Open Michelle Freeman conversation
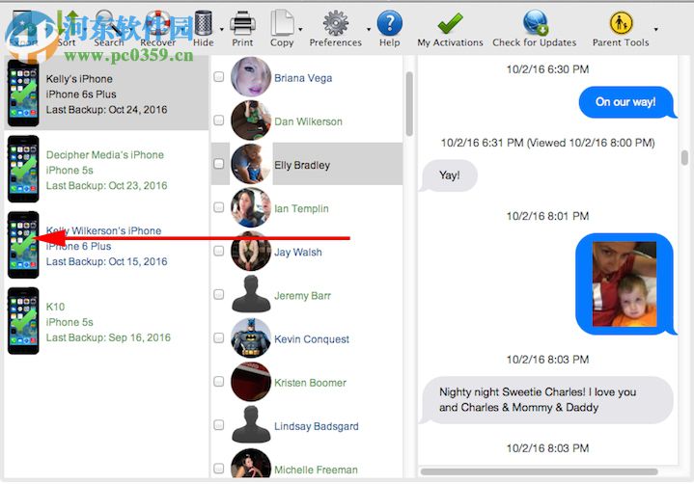This screenshot has width=694, height=484. coord(307,463)
